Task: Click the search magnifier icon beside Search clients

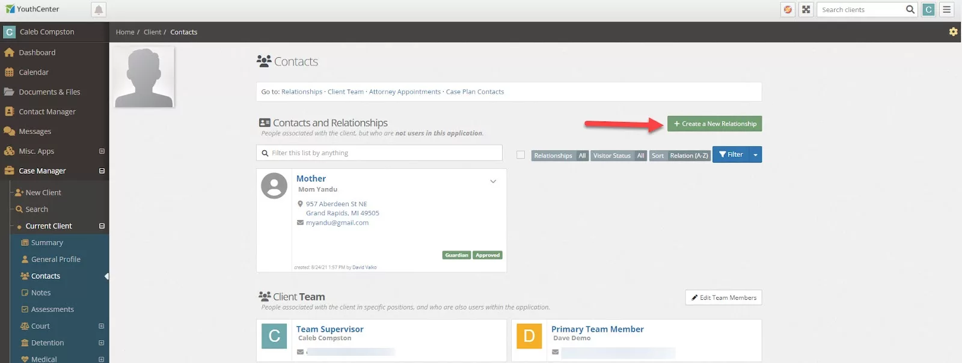Action: 910,10
